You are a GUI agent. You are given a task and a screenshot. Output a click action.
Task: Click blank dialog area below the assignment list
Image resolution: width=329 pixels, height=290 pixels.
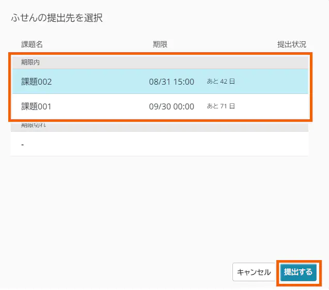[159, 206]
